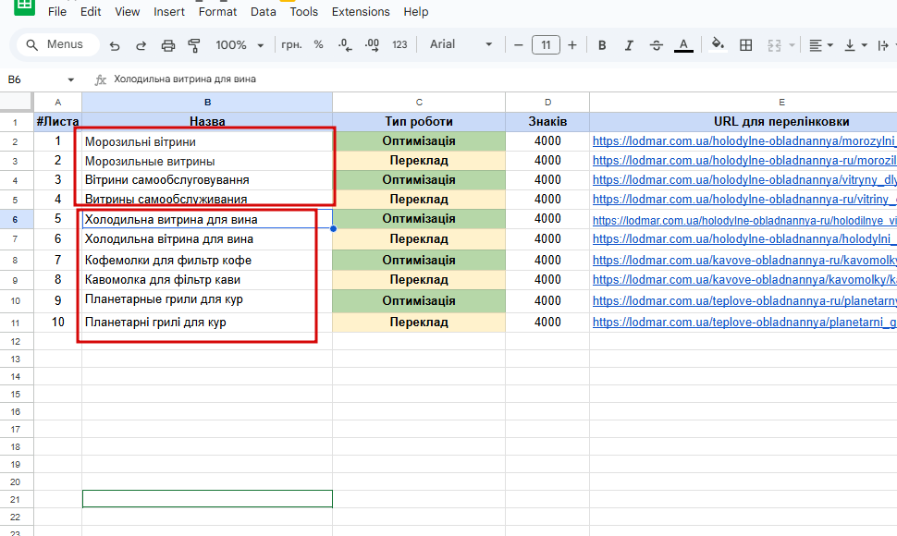Open the Data menu
The height and width of the screenshot is (536, 897).
click(x=264, y=11)
